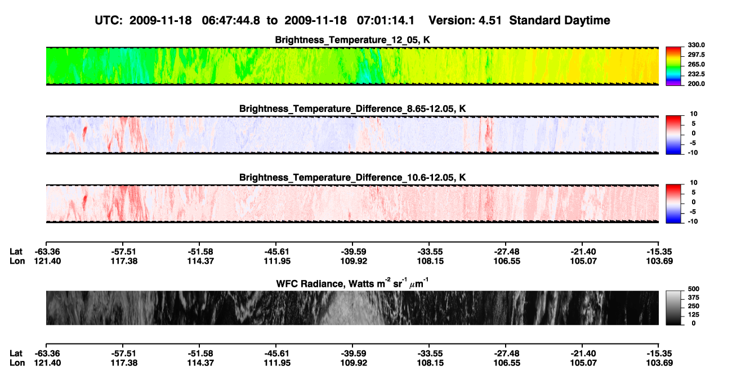Click the WFC Radiance panel title
The width and height of the screenshot is (732, 375).
click(x=352, y=283)
